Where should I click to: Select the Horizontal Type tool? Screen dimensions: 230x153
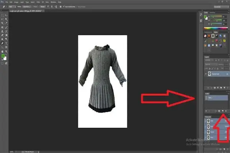pyautogui.click(x=6, y=43)
